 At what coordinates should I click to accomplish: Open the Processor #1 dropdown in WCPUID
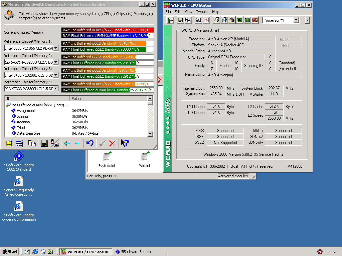296,20
